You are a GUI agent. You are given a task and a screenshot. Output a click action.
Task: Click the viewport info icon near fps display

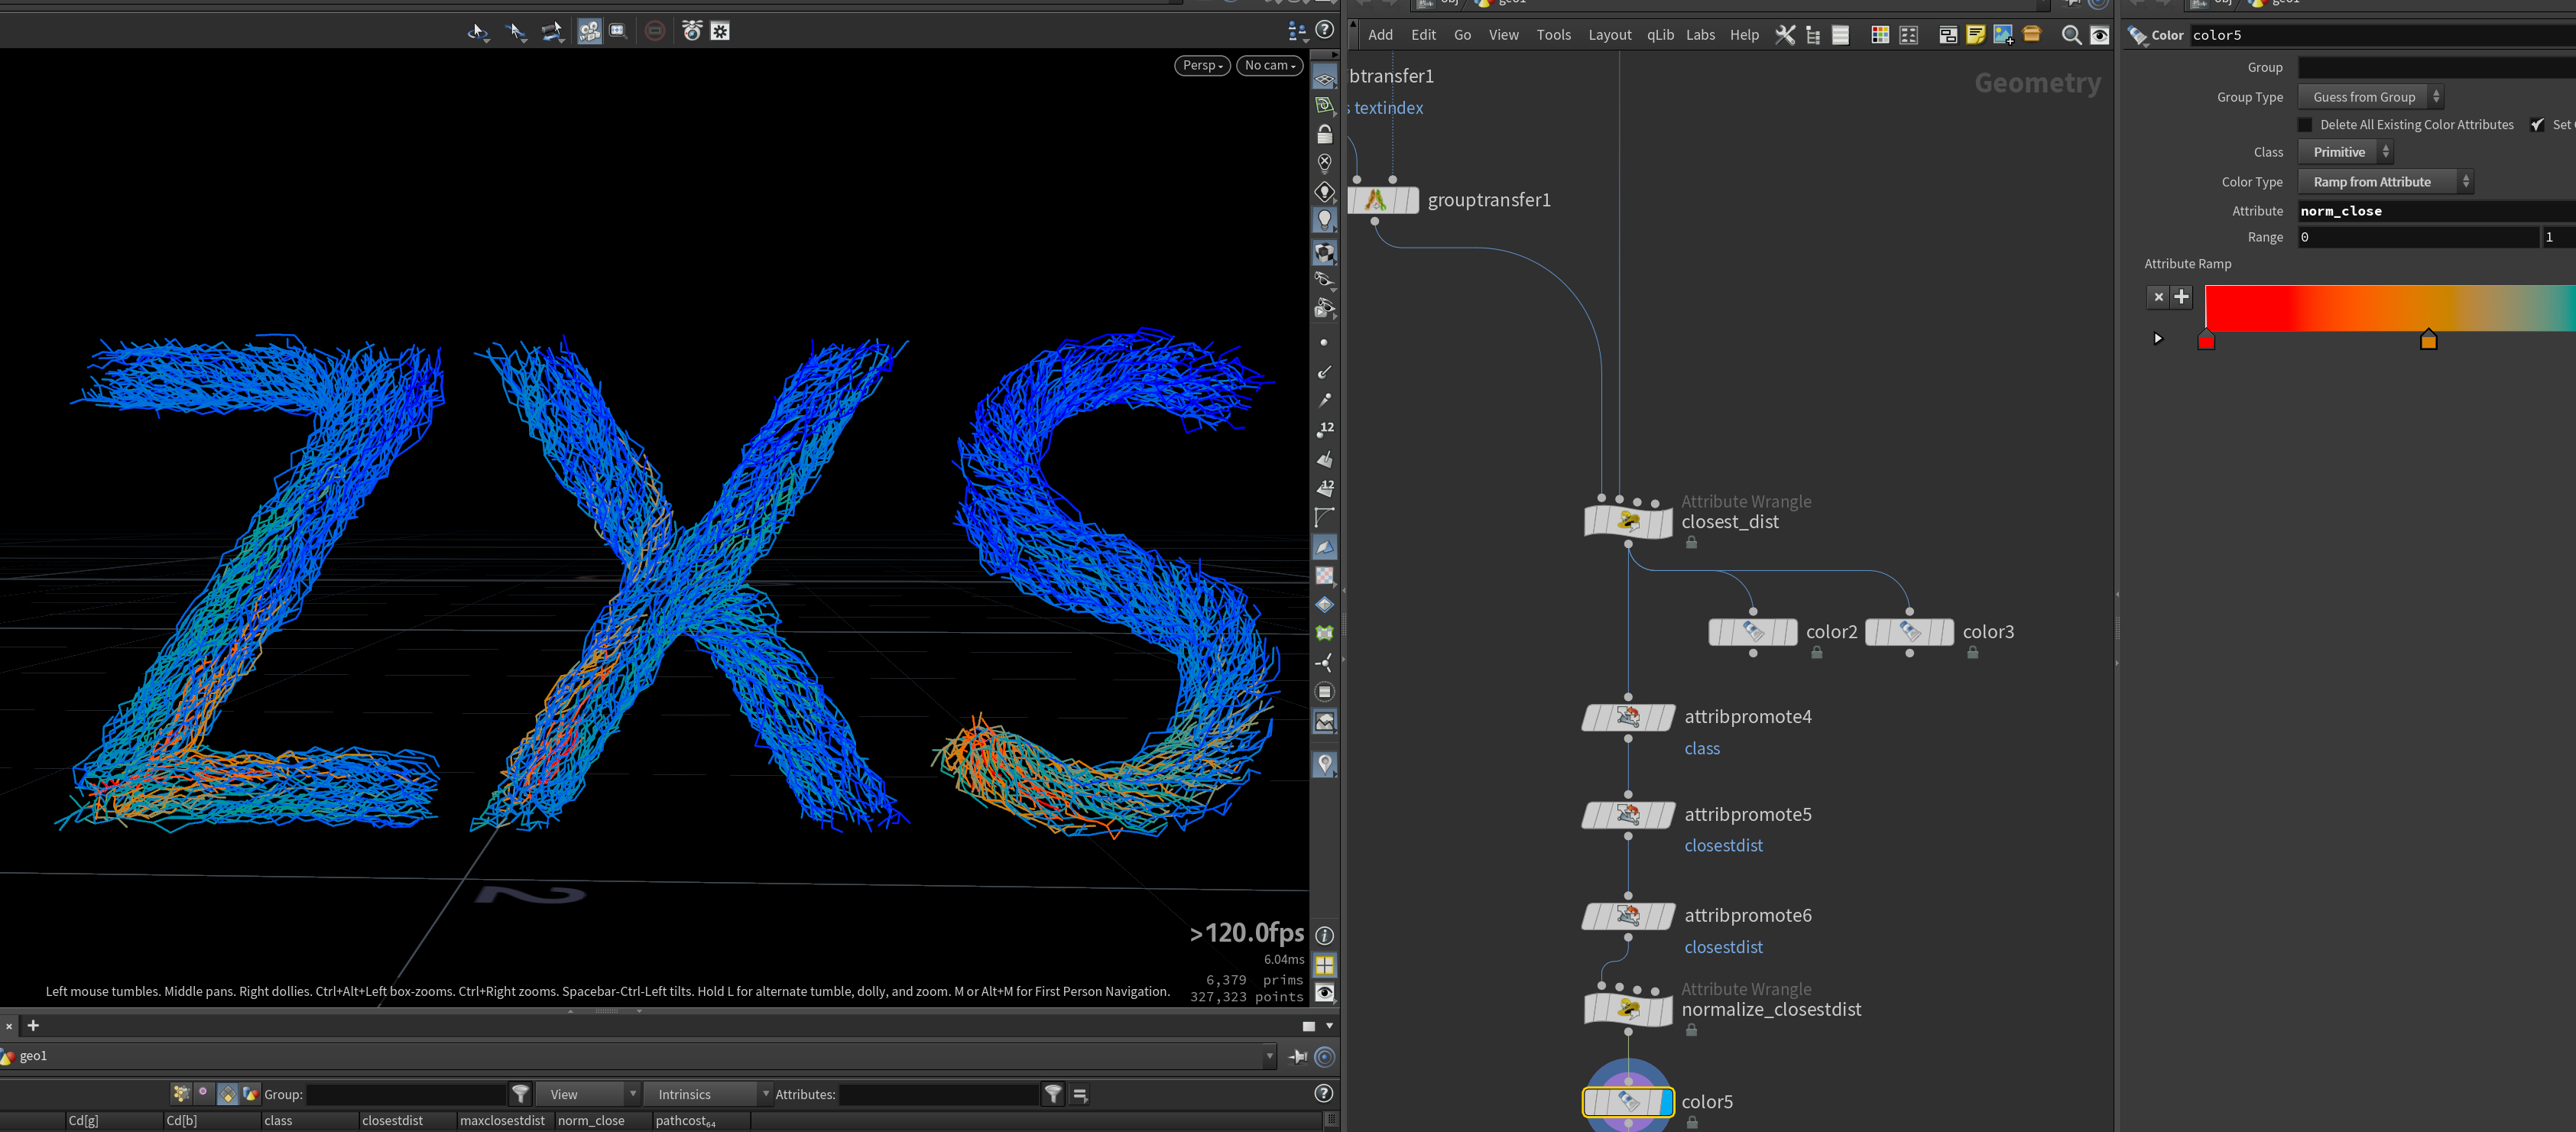click(x=1324, y=936)
